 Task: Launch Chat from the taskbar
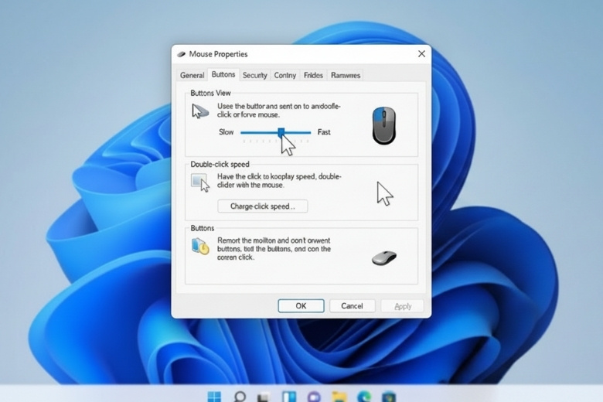pyautogui.click(x=314, y=397)
